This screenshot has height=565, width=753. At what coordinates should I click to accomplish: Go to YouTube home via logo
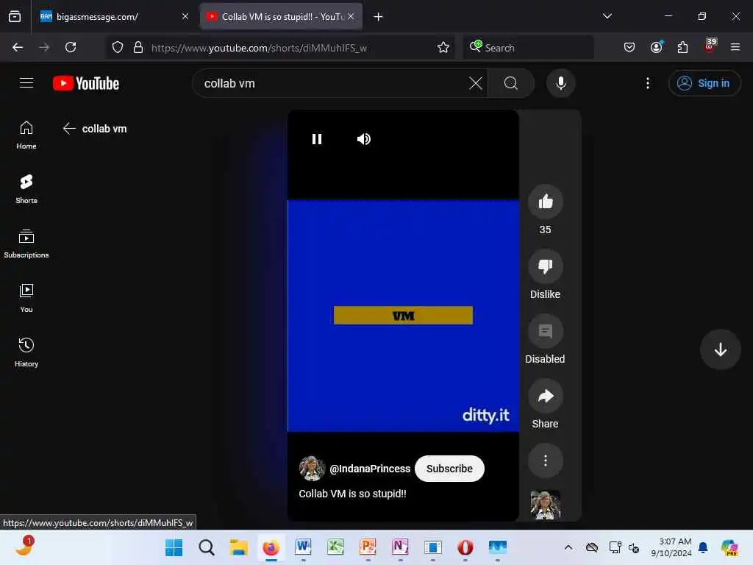coord(86,83)
